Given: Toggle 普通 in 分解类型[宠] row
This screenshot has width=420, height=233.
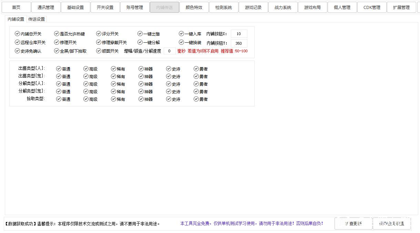Looking at the screenshot, I should coord(63,92).
